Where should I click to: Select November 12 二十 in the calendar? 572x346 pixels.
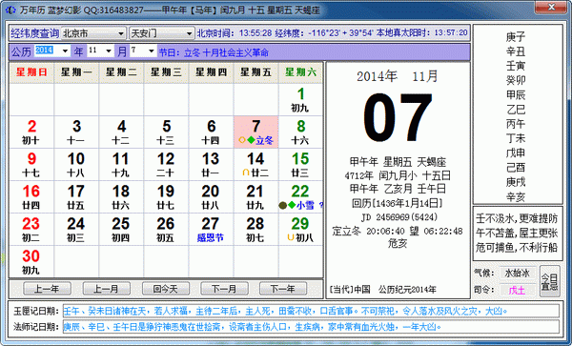click(x=166, y=165)
